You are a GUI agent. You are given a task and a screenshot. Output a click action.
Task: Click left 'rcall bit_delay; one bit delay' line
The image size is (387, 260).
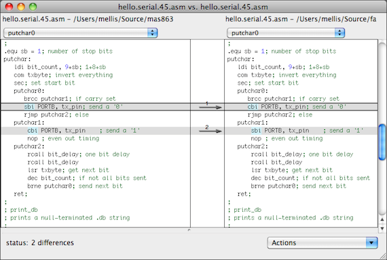[79, 154]
